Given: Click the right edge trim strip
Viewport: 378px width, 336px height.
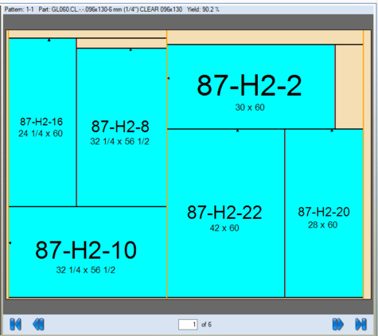Looking at the screenshot, I should [x=367, y=164].
